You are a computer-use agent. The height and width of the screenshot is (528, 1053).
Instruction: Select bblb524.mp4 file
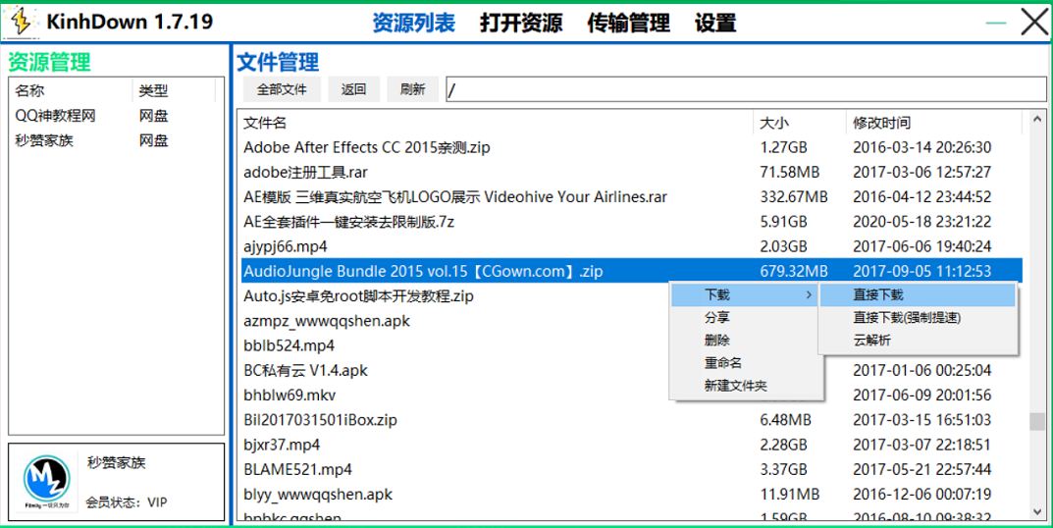tap(289, 346)
